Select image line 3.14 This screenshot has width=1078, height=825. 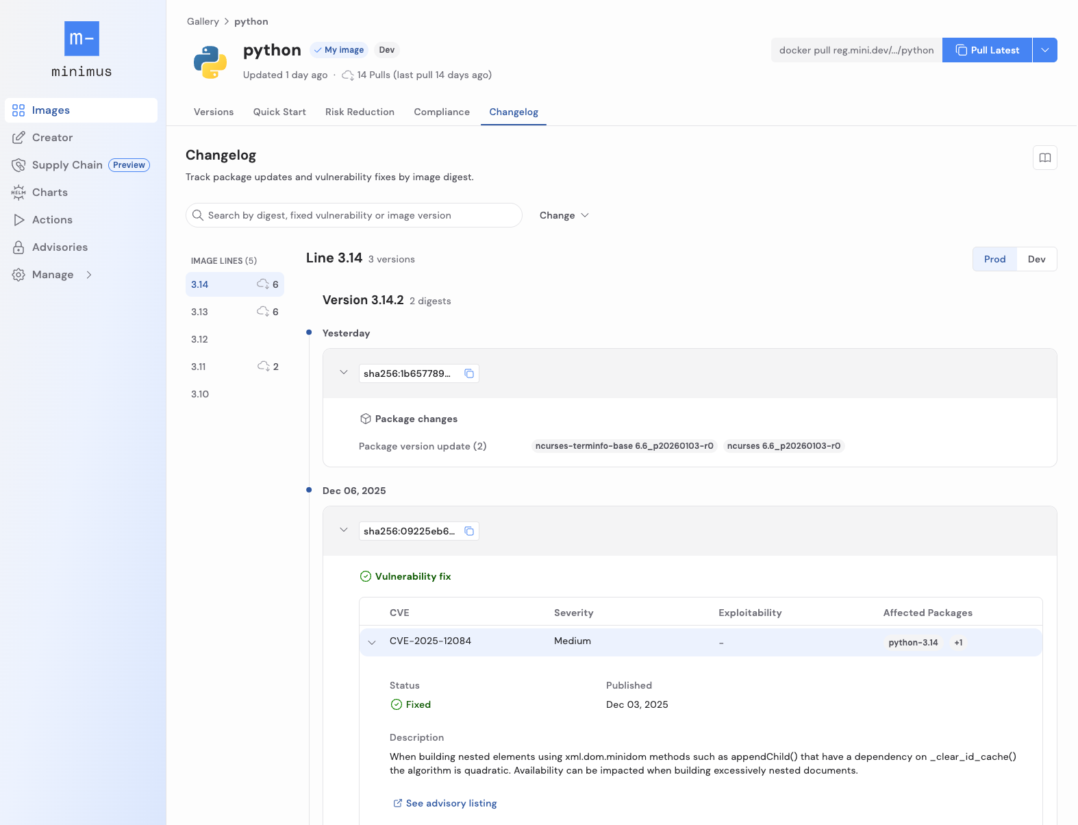pos(235,284)
